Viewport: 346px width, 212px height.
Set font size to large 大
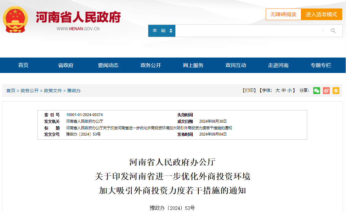click(x=277, y=91)
